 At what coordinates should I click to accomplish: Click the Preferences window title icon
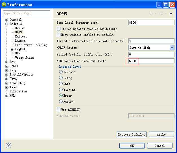point(4,5)
